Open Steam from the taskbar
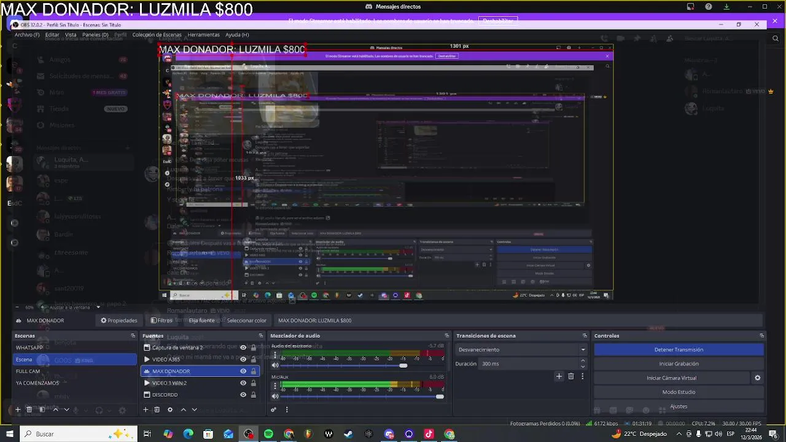This screenshot has height=442, width=786. click(x=349, y=434)
